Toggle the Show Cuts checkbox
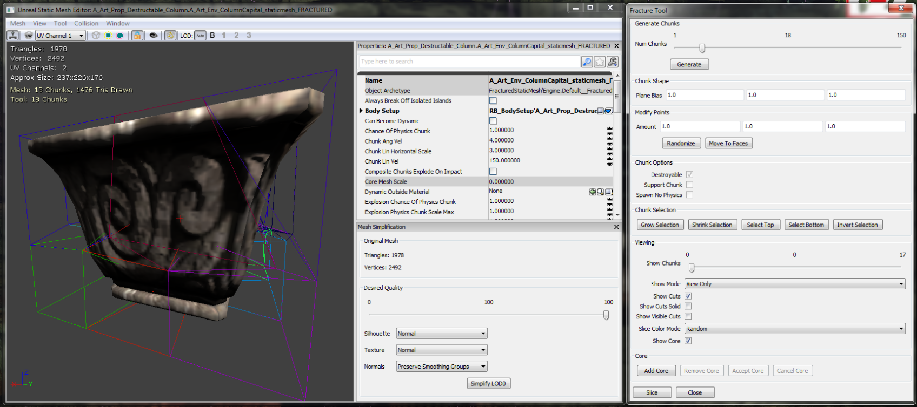The height and width of the screenshot is (407, 917). [x=688, y=296]
